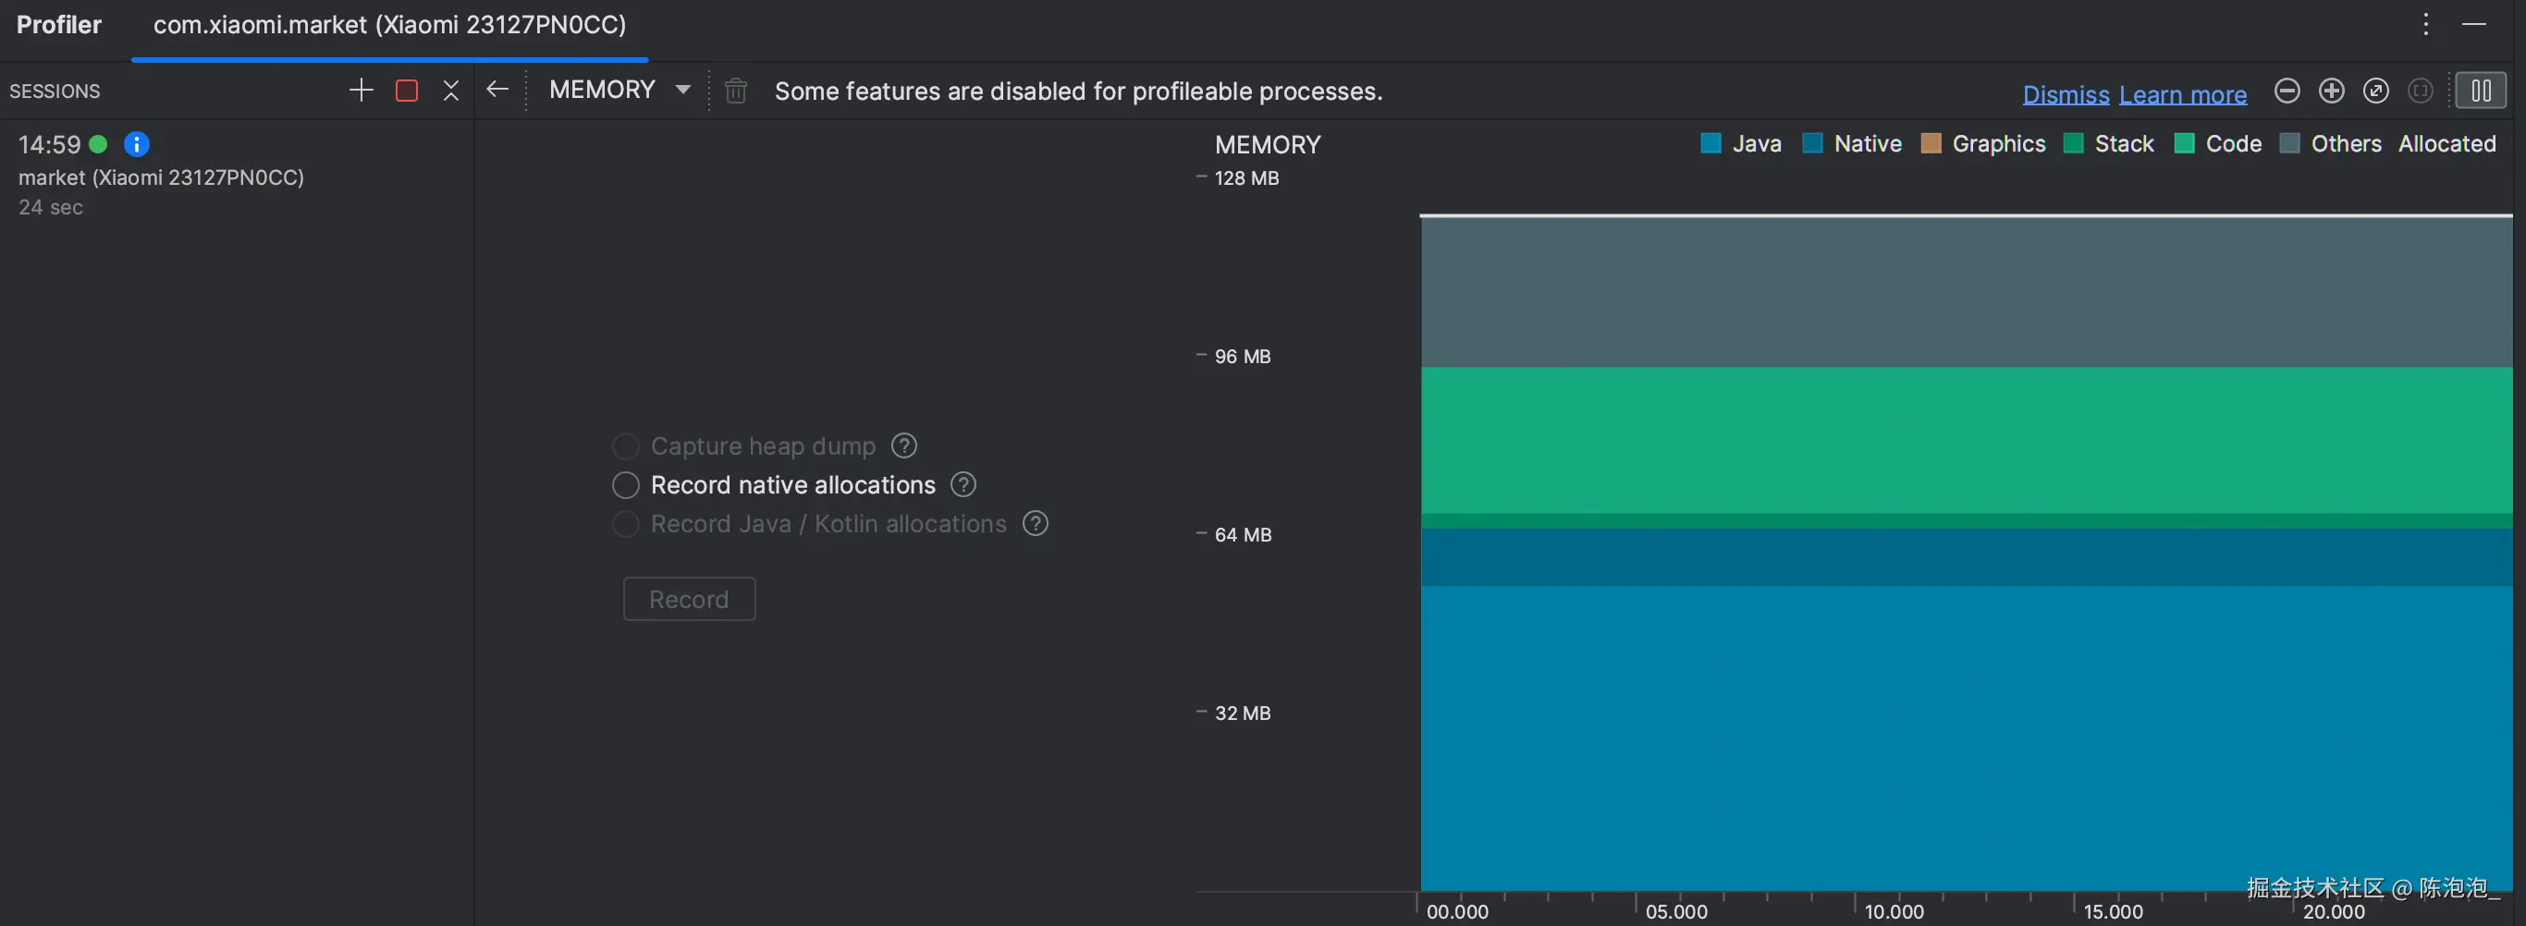Select Record native allocations option
This screenshot has height=926, width=2526.
[x=626, y=485]
